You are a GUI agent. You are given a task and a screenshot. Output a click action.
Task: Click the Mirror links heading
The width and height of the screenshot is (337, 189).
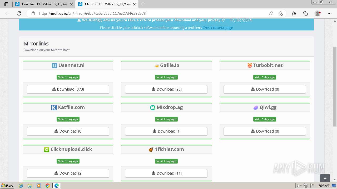tap(36, 44)
